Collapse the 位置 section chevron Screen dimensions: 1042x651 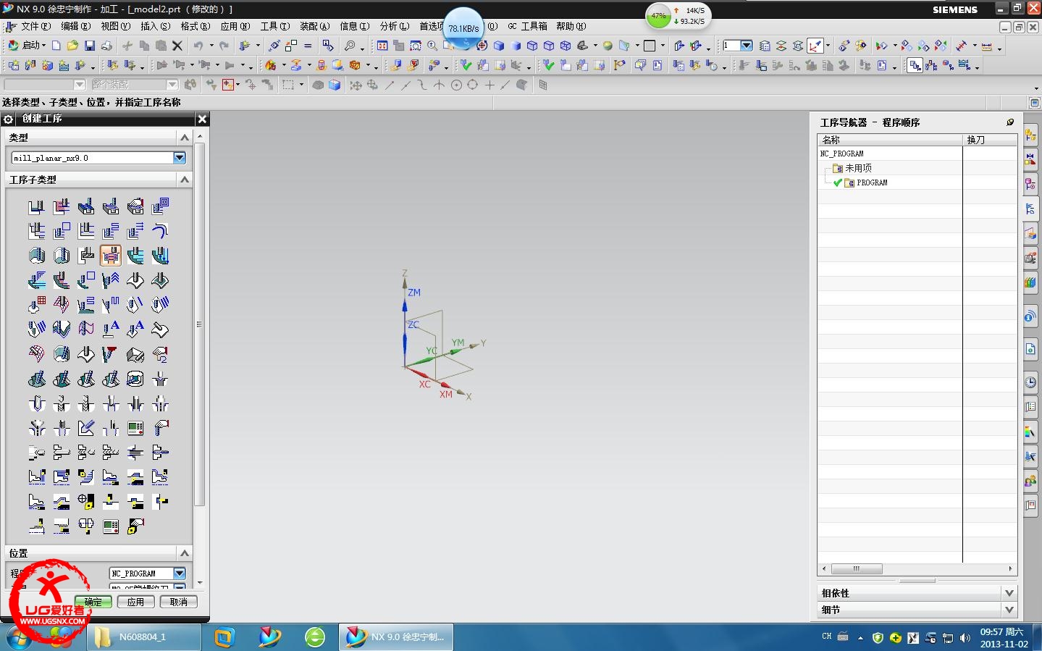tap(185, 553)
